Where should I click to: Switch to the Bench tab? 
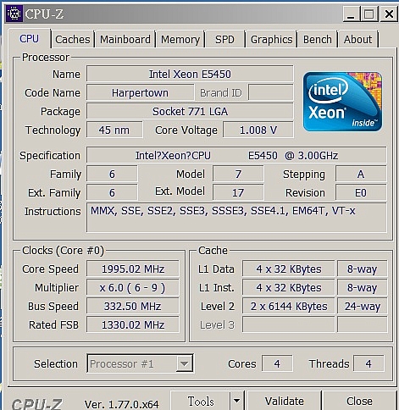click(x=318, y=39)
